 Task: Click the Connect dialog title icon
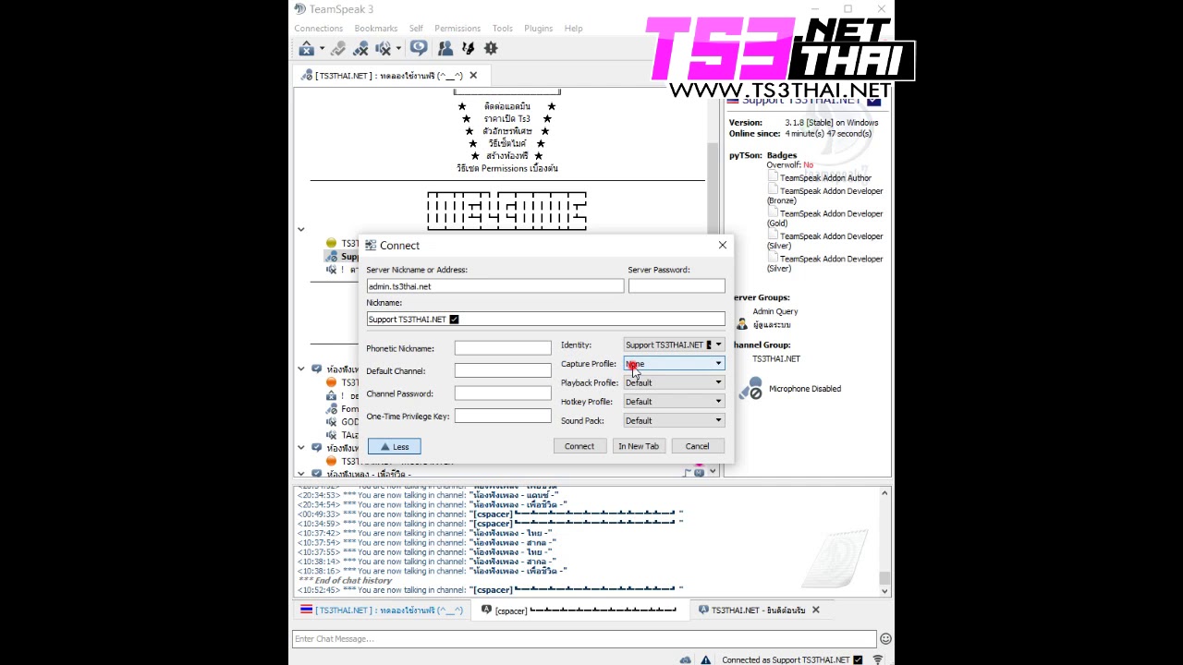[x=371, y=245]
